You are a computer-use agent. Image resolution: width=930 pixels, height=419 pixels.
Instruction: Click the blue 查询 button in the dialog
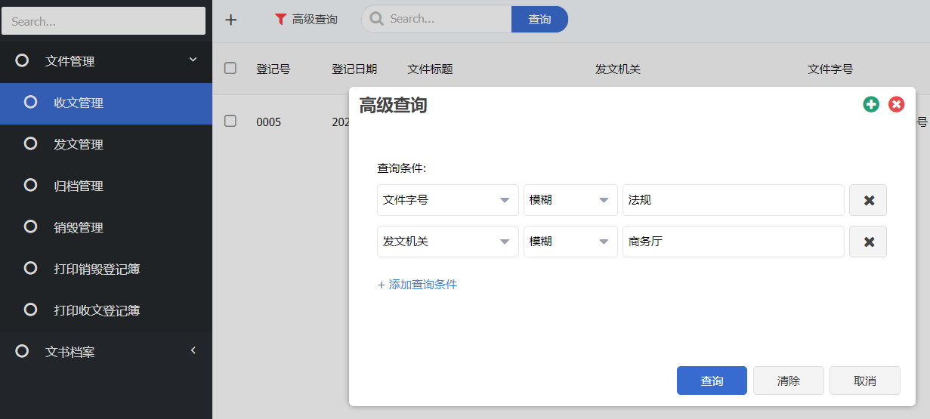tap(712, 380)
